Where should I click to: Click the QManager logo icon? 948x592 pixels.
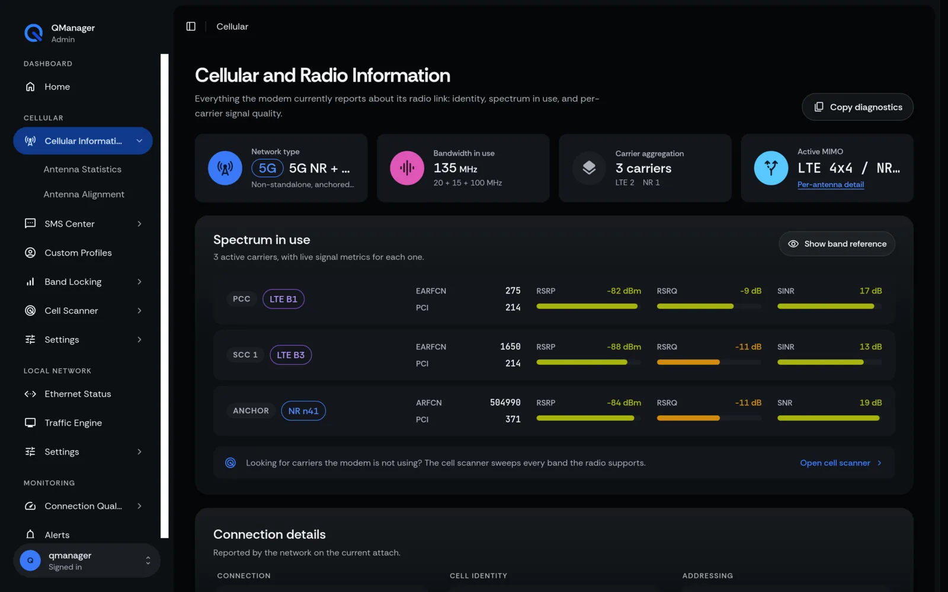tap(33, 33)
